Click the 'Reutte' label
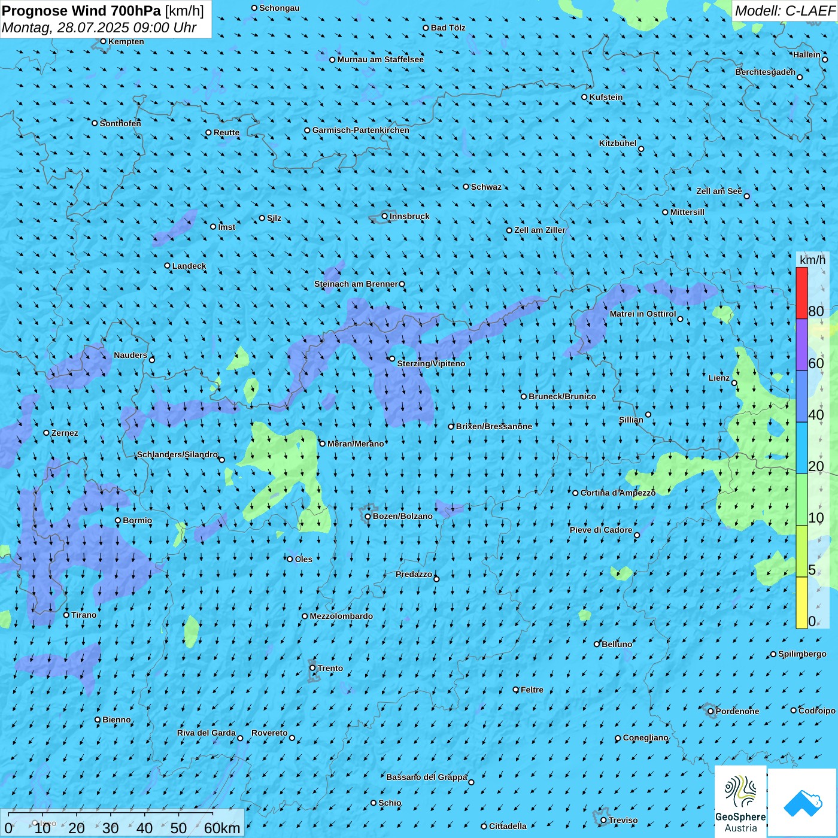This screenshot has height=838, width=838. pyautogui.click(x=226, y=132)
